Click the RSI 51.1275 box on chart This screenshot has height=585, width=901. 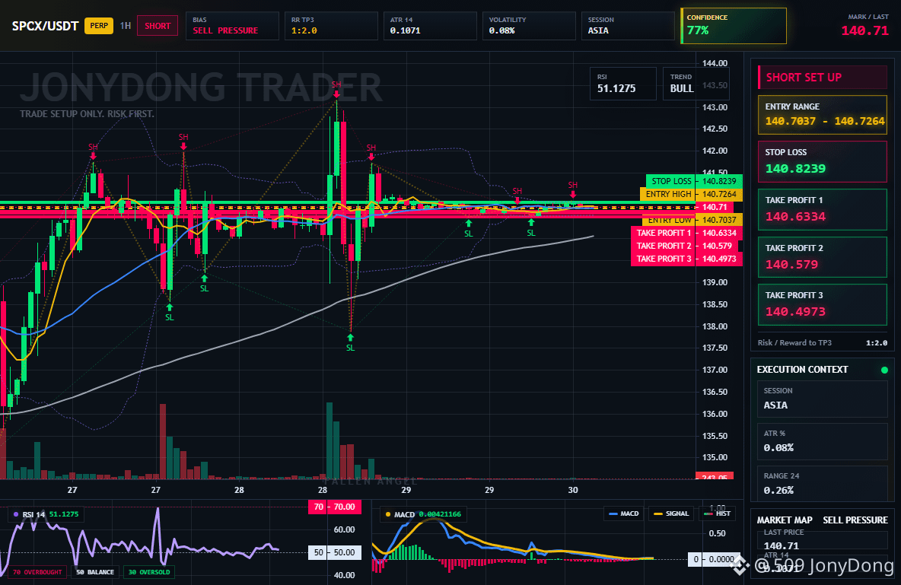point(623,84)
